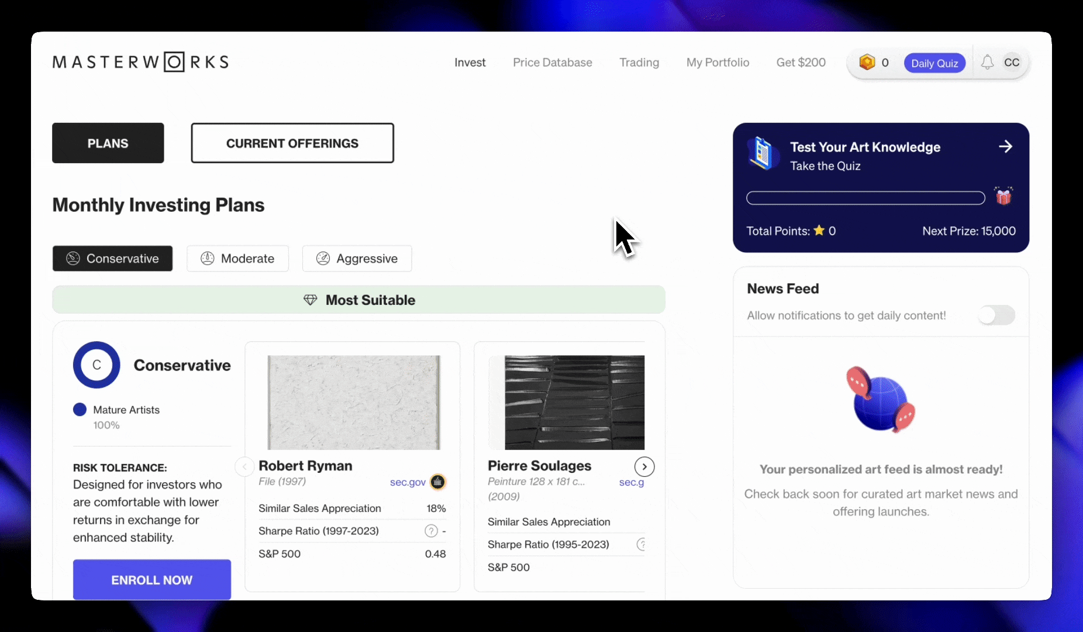Click Test Your Art Knowledge heading

click(865, 147)
